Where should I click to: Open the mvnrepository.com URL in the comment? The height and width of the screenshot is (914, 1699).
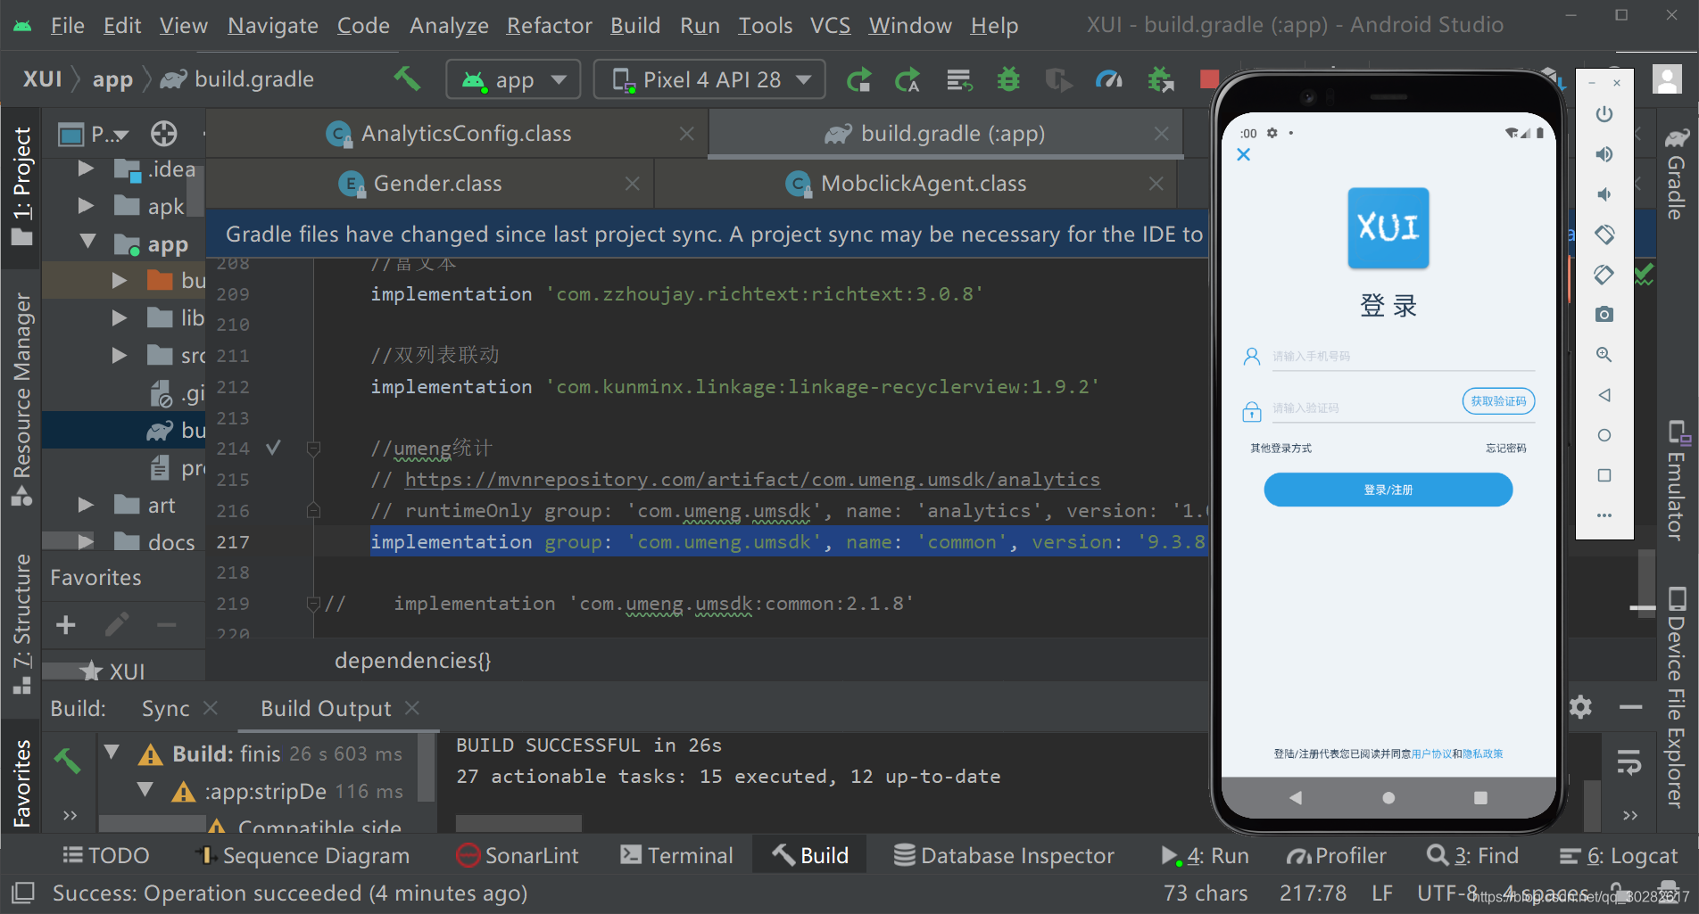[752, 480]
